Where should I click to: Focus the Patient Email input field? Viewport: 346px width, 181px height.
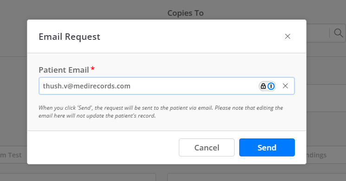coord(167,86)
